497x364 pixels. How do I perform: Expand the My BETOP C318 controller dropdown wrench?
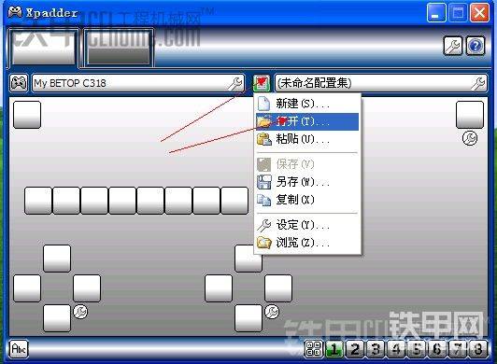coord(235,83)
